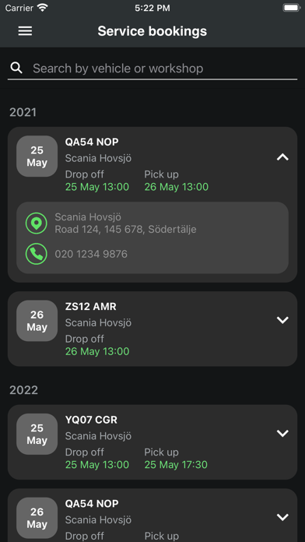Collapse the expanded QA54 NOP 2021 booking

tap(282, 157)
